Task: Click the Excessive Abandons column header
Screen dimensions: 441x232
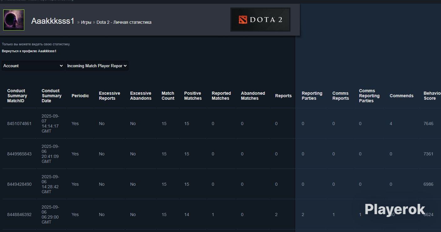Action: click(x=141, y=96)
